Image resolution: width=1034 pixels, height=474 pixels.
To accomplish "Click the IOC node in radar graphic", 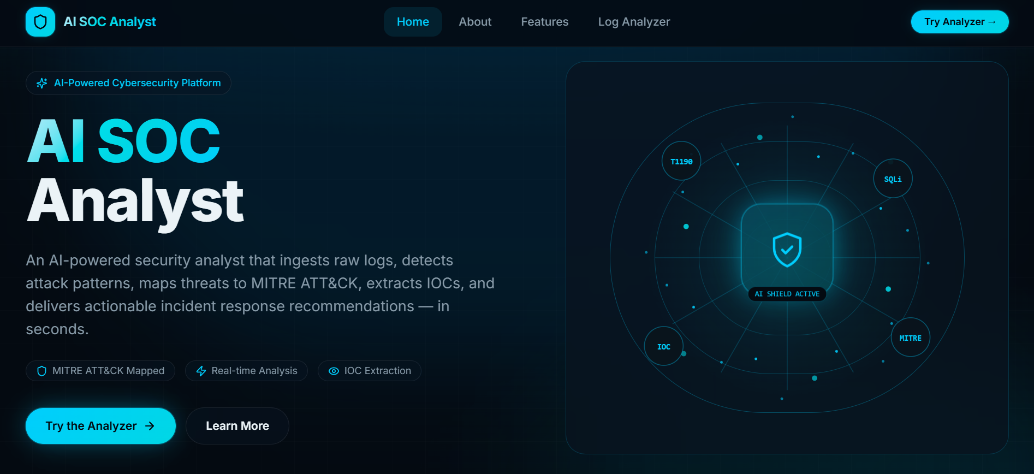I will pyautogui.click(x=664, y=346).
